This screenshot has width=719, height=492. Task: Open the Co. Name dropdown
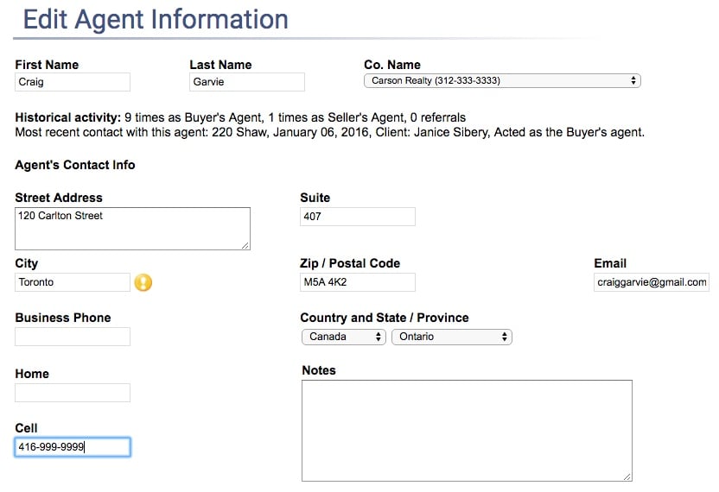[x=502, y=81]
